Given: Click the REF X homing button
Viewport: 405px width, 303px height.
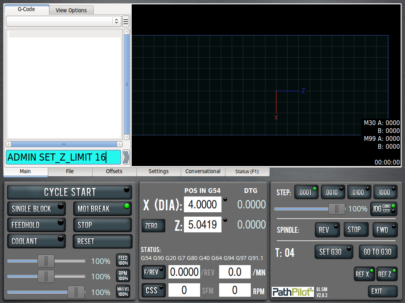Looking at the screenshot, I should (364, 274).
